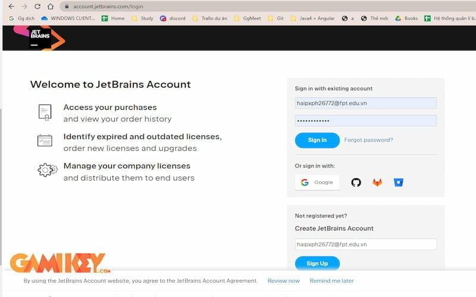Navigate back with the back arrow
Screen dimensions: 476x297
pyautogui.click(x=11, y=7)
